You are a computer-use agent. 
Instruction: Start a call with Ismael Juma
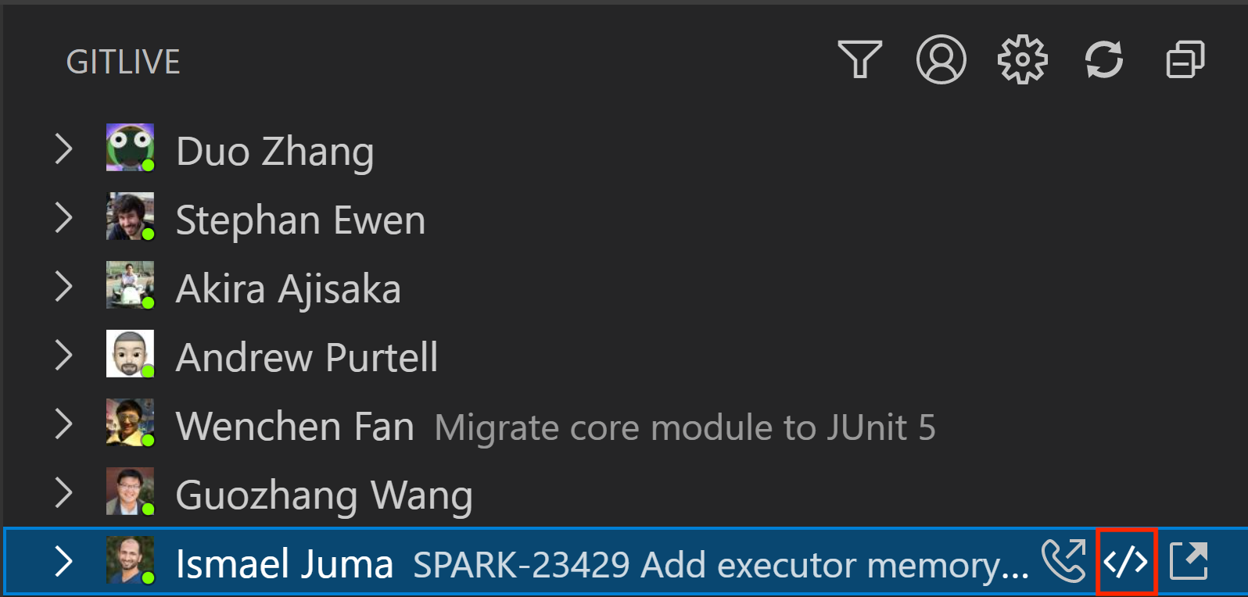1063,561
